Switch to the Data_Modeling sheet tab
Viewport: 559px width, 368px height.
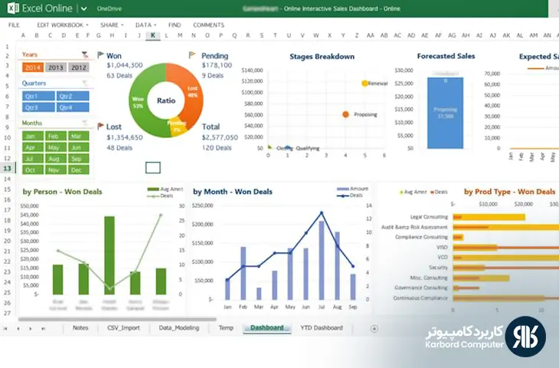[179, 327]
